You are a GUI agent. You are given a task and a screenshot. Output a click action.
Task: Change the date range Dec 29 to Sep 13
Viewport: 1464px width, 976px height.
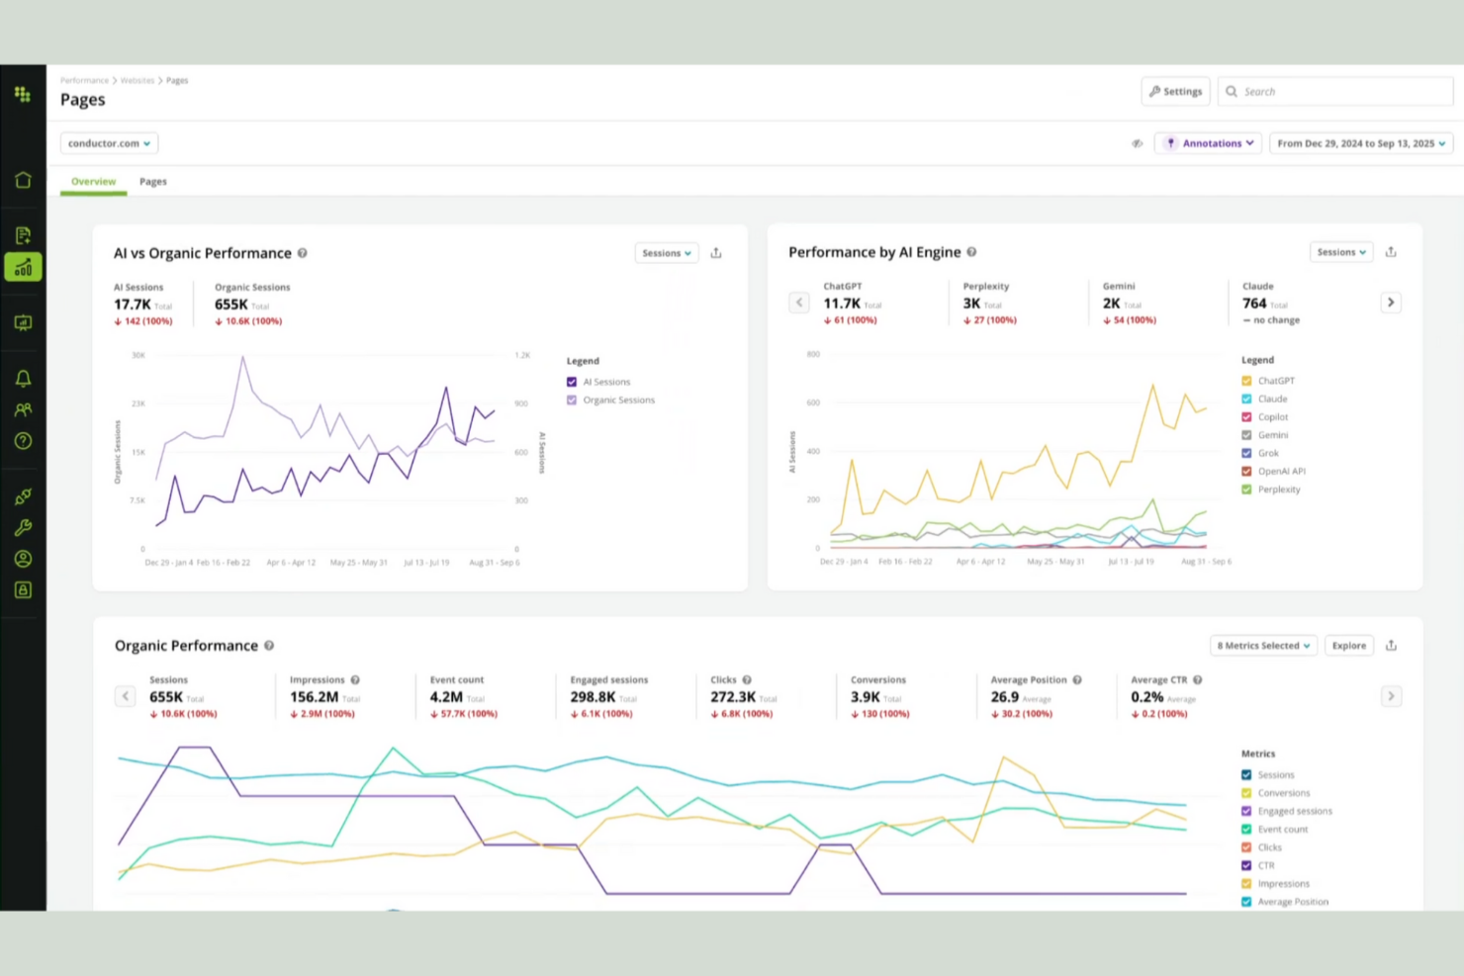[1360, 142]
